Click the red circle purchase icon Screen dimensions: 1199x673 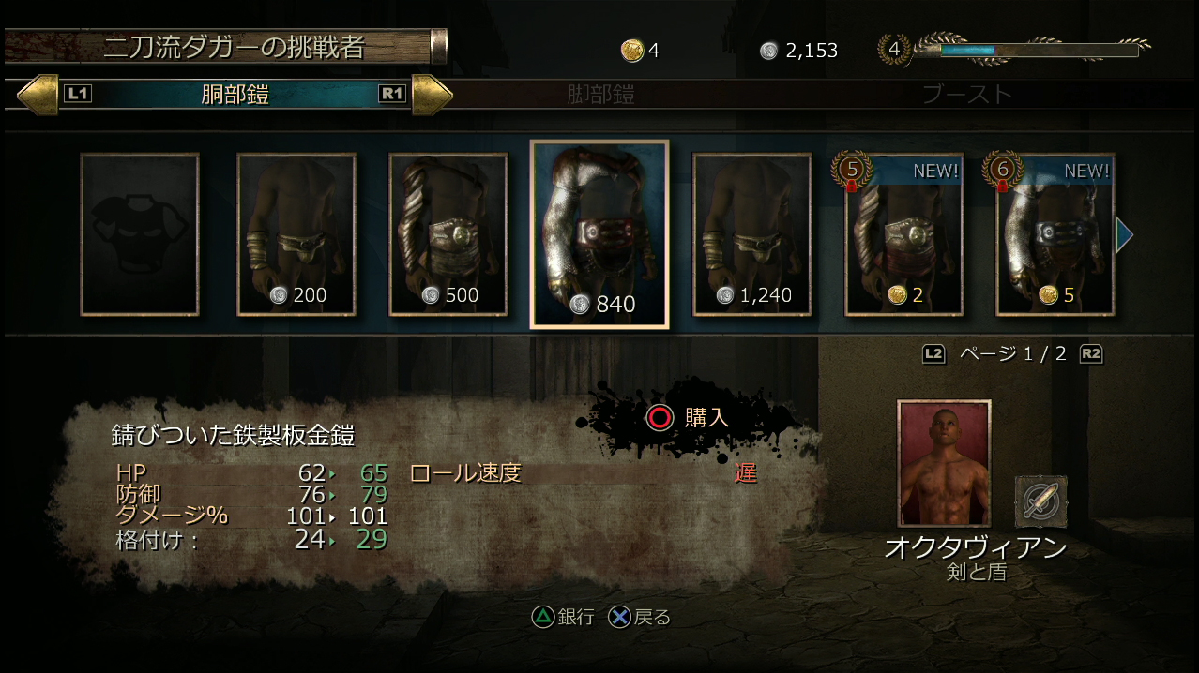660,418
